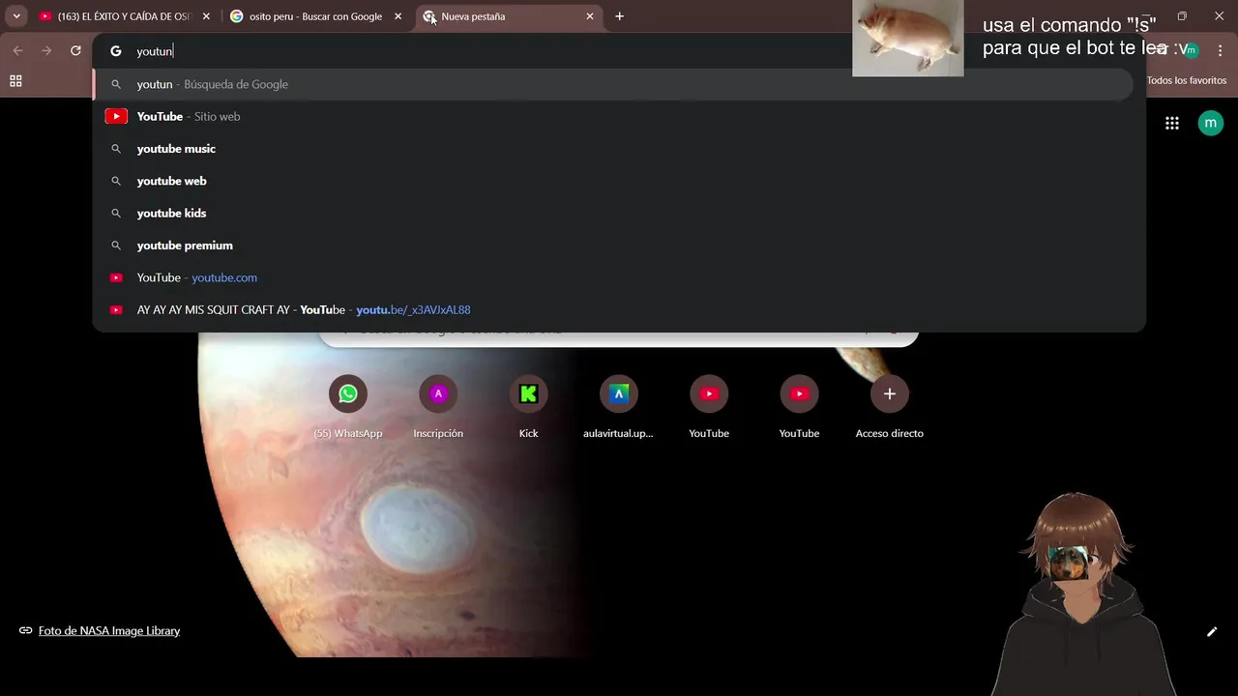Switch to the EL ÉXITO Y CAÍDA YouTube tab
Screen dimensions: 1238x696
tap(125, 16)
